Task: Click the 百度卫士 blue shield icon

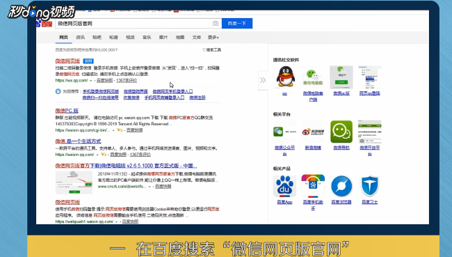Action: click(x=369, y=186)
